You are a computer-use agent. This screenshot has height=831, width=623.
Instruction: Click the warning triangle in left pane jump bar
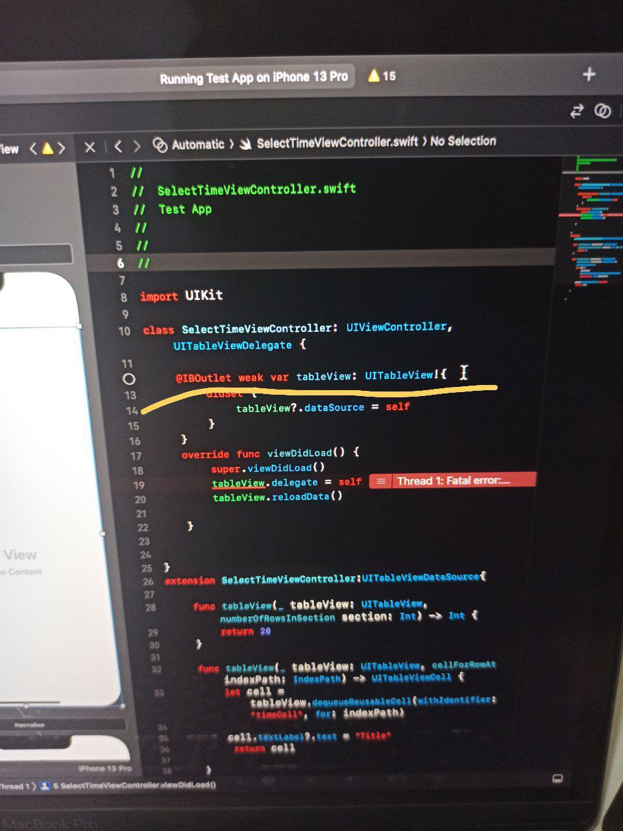pyautogui.click(x=47, y=148)
